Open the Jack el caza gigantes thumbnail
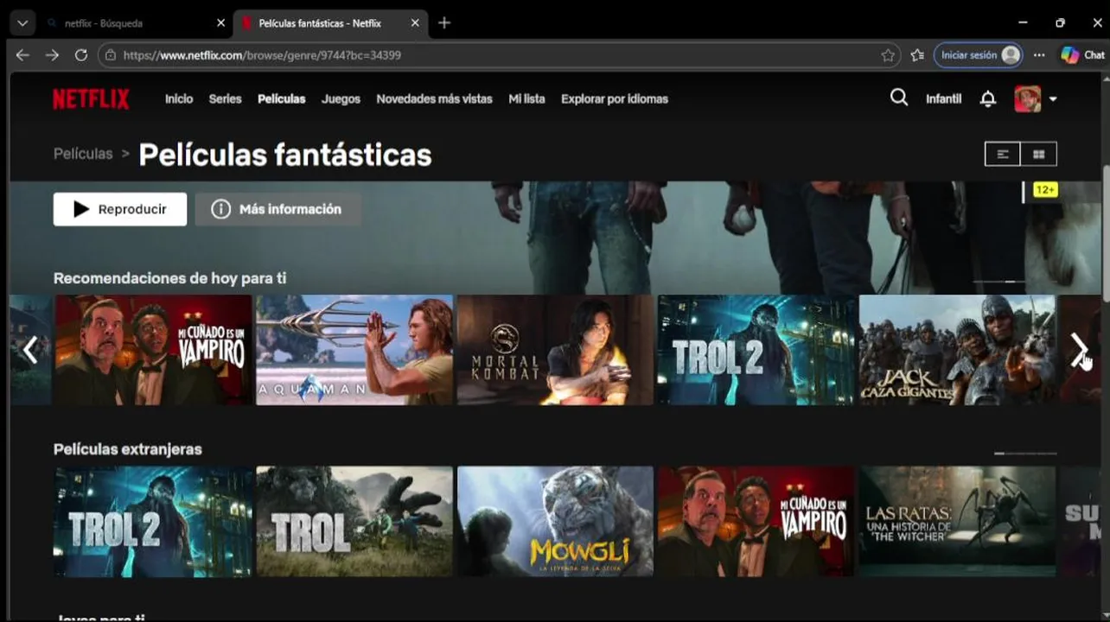 pyautogui.click(x=957, y=350)
